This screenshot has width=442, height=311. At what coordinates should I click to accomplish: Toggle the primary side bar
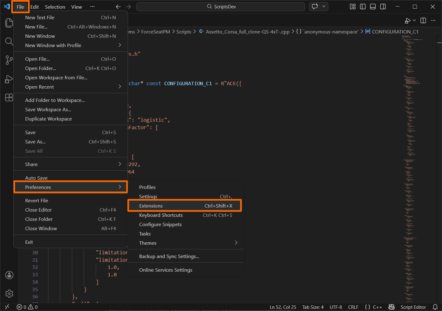point(363,7)
